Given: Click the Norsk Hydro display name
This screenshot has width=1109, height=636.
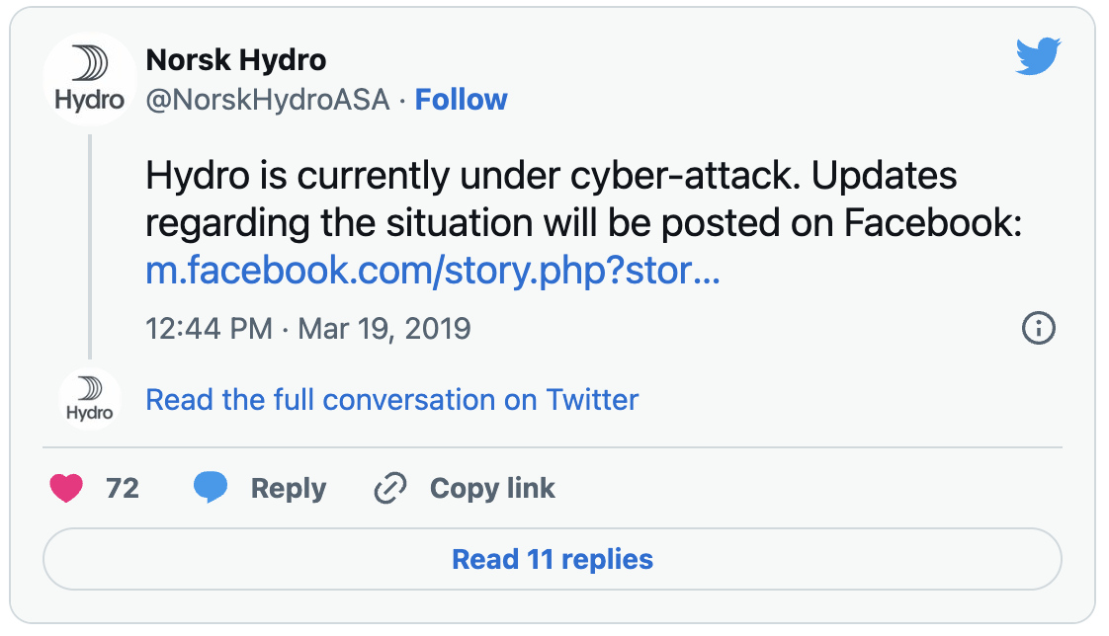Looking at the screenshot, I should tap(236, 60).
